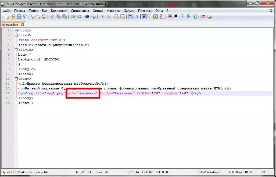Image resolution: width=276 pixels, height=177 pixels.
Task: Open the Запуск menu
Action: click(129, 11)
